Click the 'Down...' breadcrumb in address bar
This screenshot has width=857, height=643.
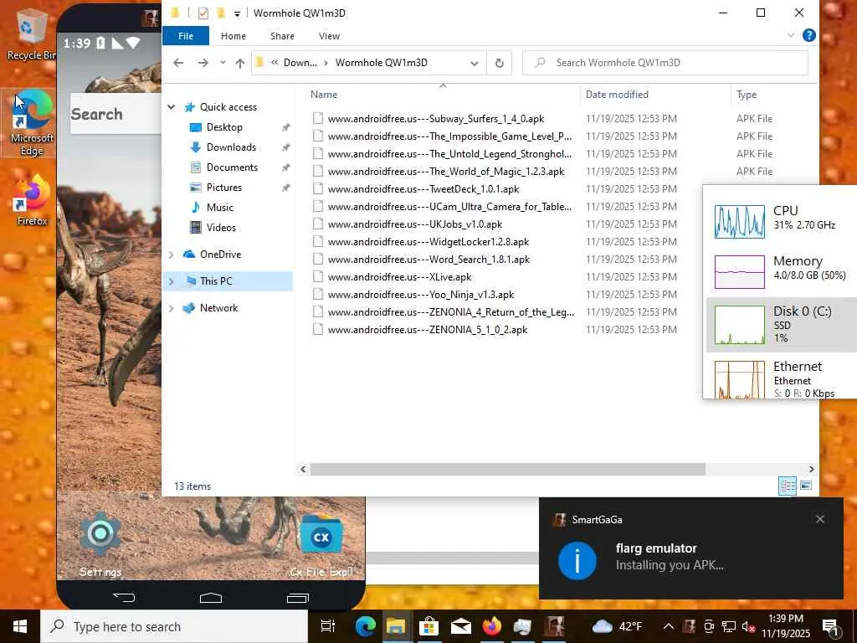300,63
